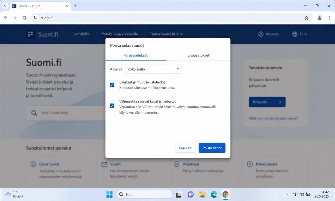Open the tab search chevron button
Screen dimensions: 335x201
5,6
